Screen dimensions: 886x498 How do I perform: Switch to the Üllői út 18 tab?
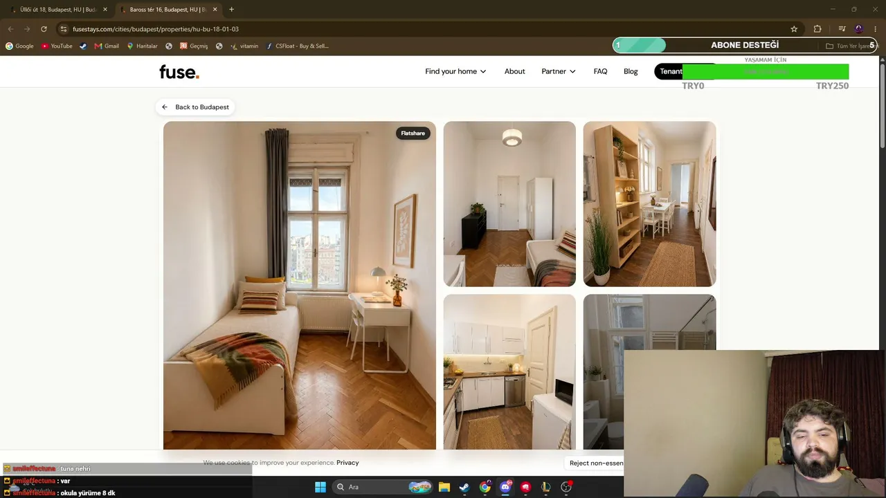[58, 10]
